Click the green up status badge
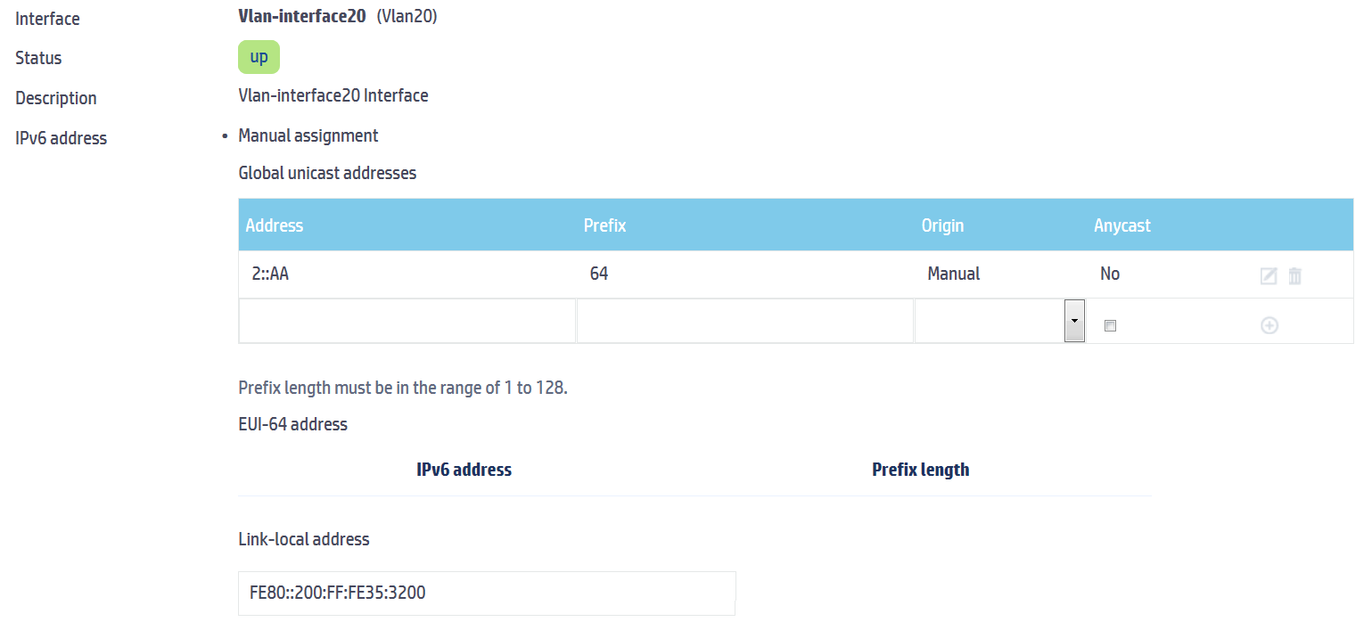 point(259,57)
